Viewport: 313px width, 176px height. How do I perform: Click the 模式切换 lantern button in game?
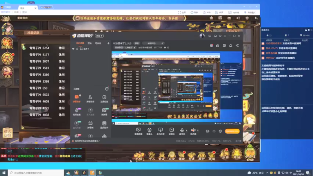click(7, 133)
